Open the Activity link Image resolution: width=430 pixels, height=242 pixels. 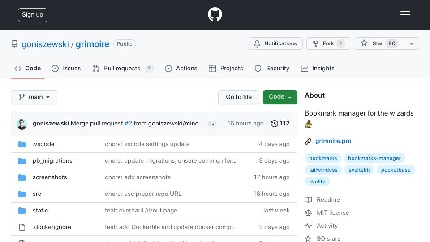[x=322, y=226]
